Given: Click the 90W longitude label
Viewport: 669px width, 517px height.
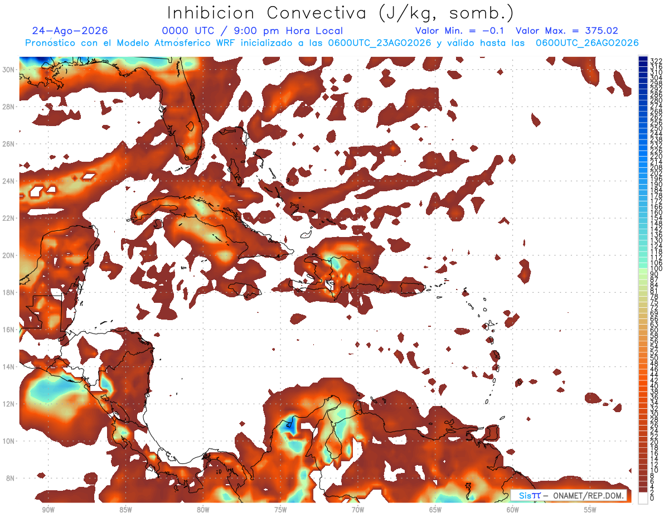Looking at the screenshot, I should click(x=48, y=509).
